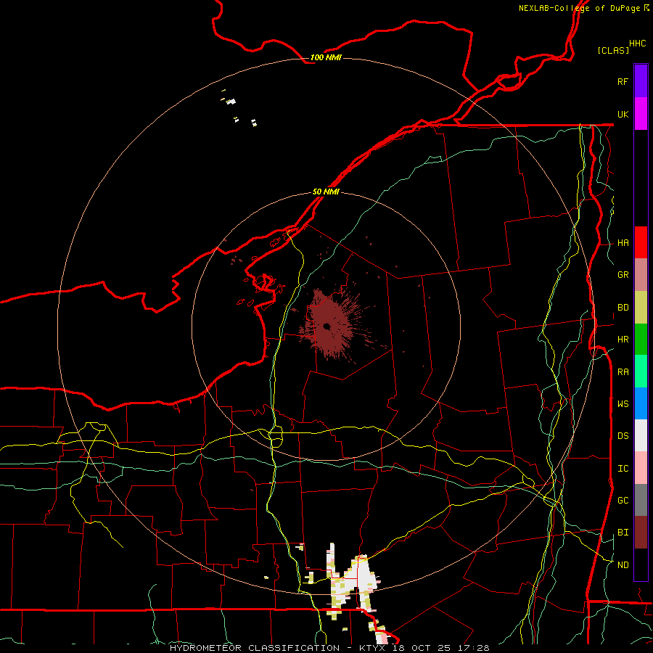The width and height of the screenshot is (653, 653).
Task: Select the BD yellow-olive legend swatch
Action: click(x=641, y=308)
